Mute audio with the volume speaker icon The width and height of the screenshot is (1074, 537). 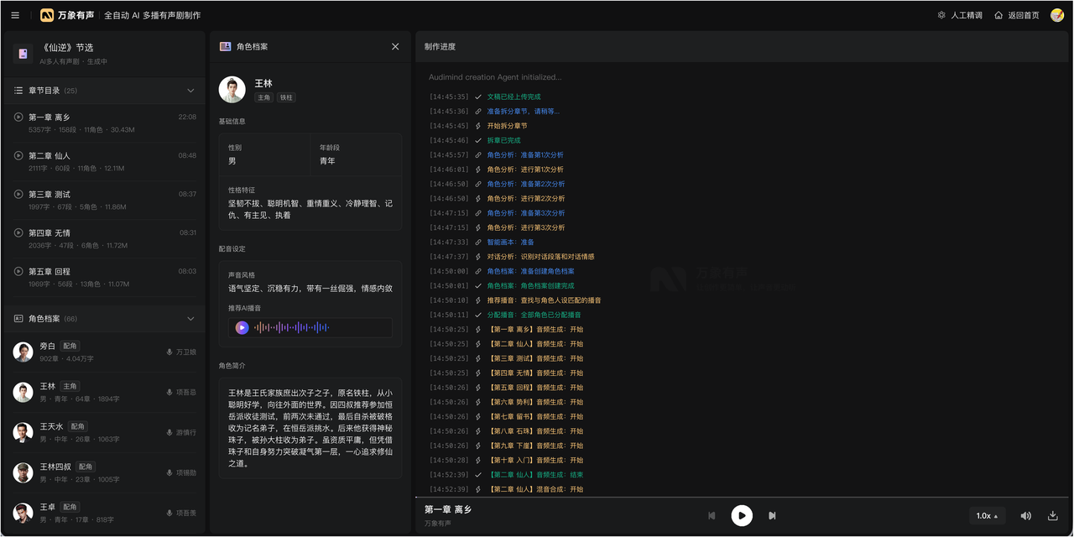[1025, 516]
